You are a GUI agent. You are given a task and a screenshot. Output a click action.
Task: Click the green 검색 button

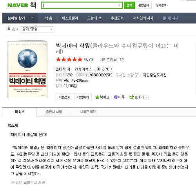coord(129,5)
